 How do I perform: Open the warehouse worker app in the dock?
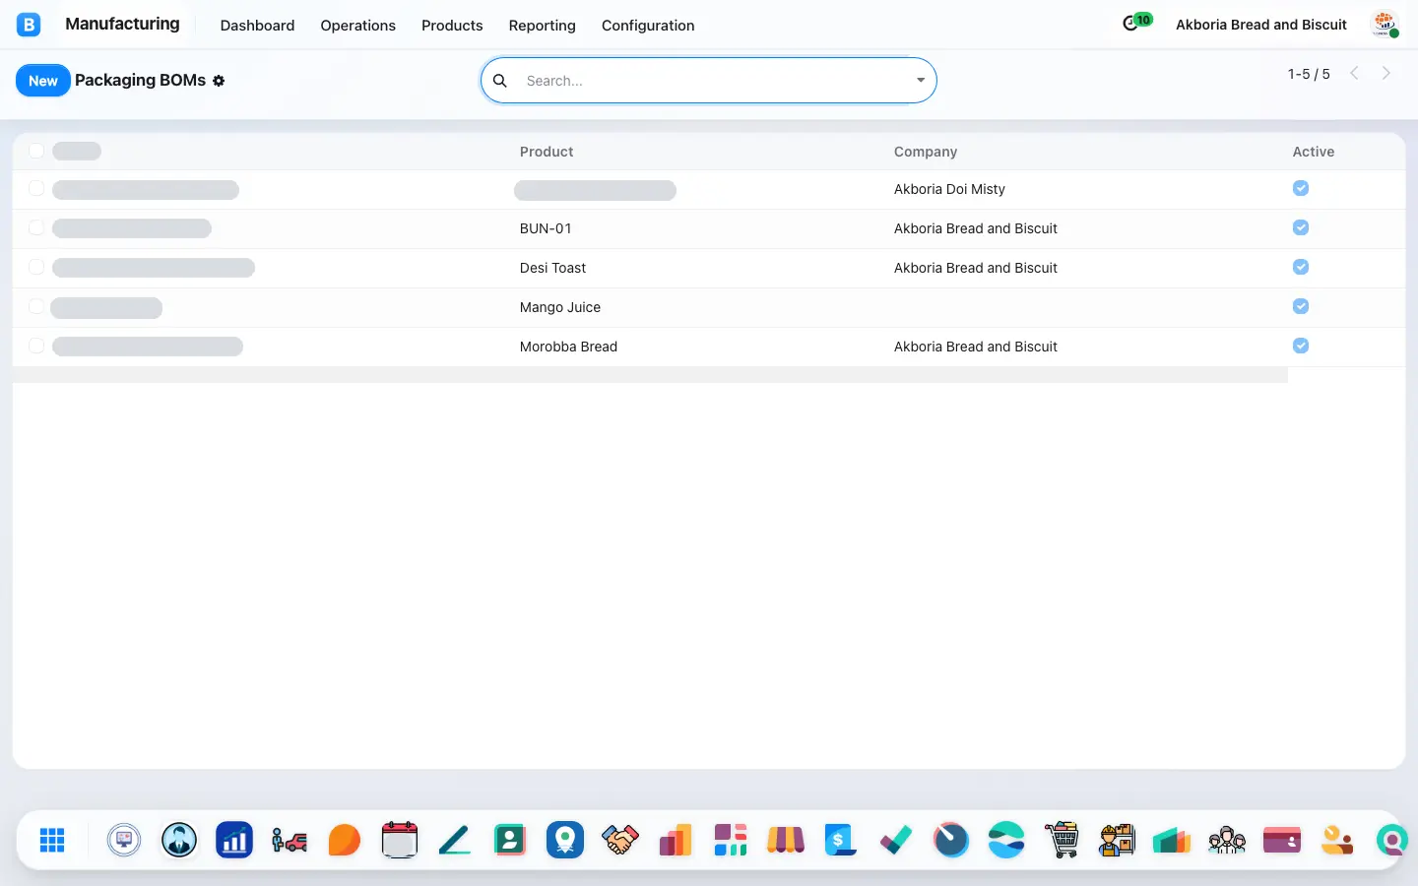pos(1117,840)
